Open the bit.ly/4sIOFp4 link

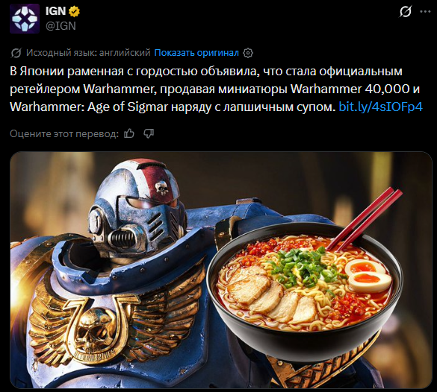380,107
